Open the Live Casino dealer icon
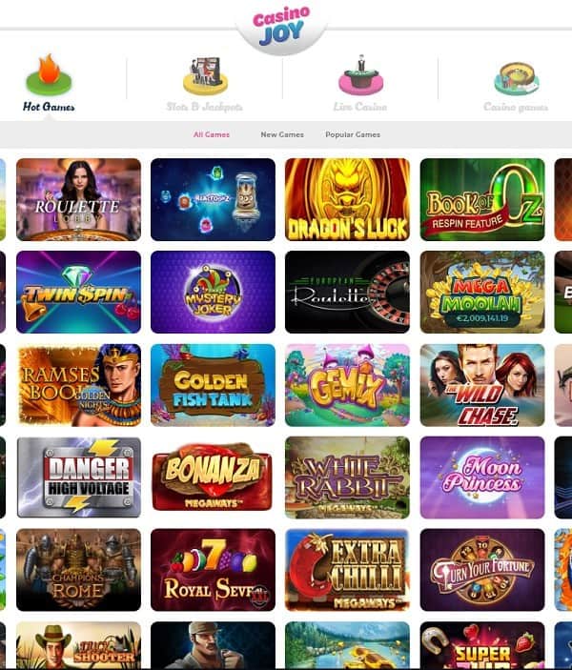572x670 pixels. pos(360,75)
